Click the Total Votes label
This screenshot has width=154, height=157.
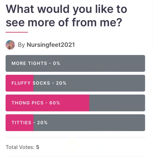pos(20,147)
